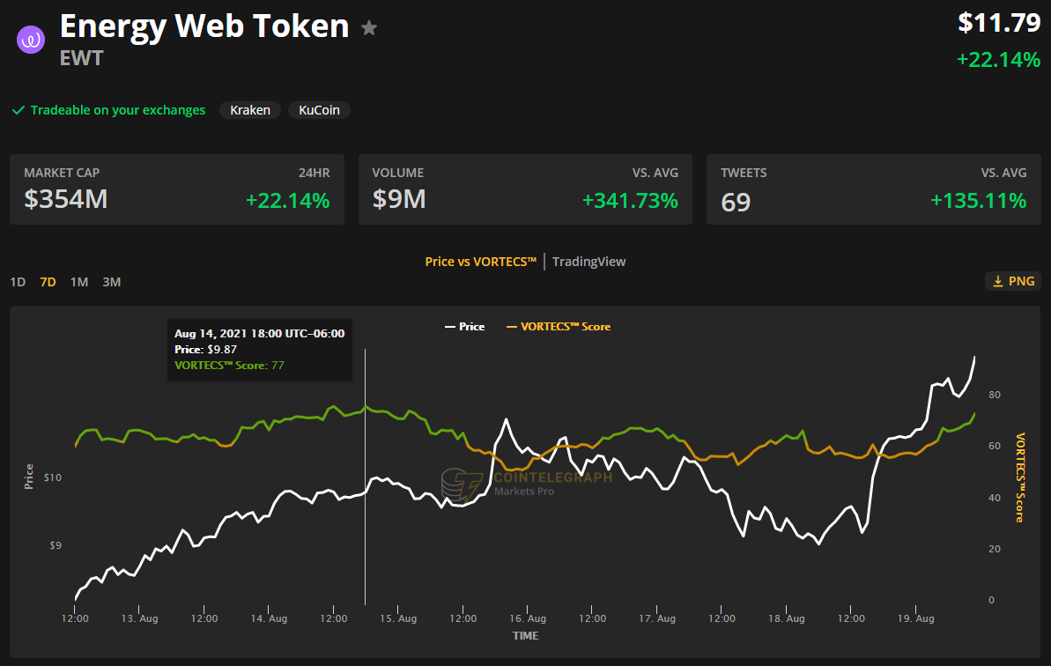Select the 3M time range

click(x=111, y=282)
